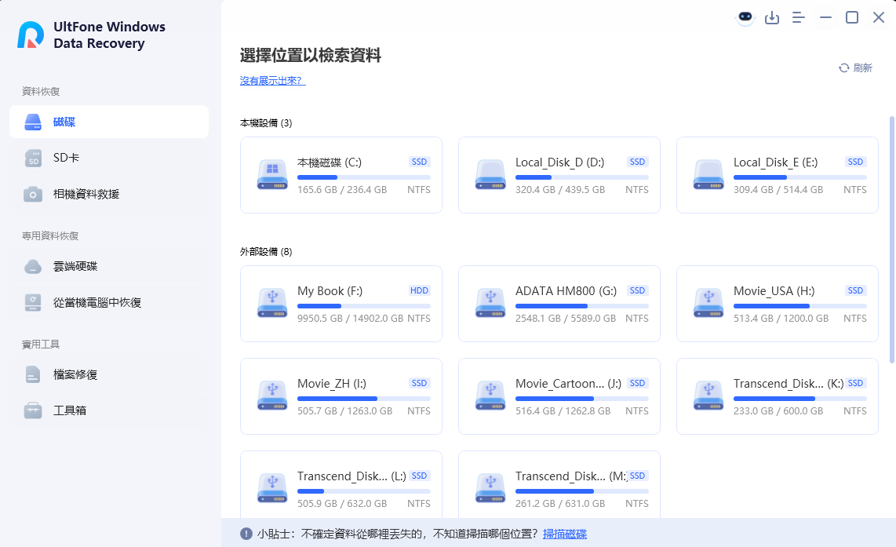
Task: Open 檔案修復 file repair tool
Action: pyautogui.click(x=109, y=374)
